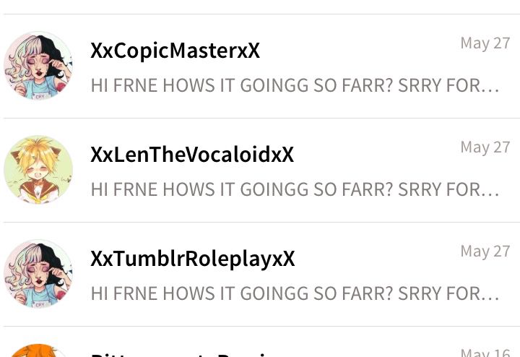520x357 pixels.
Task: Tap "HI FRNE" at start of XxTumblrRoleplayxX's preview
Action: coord(124,293)
